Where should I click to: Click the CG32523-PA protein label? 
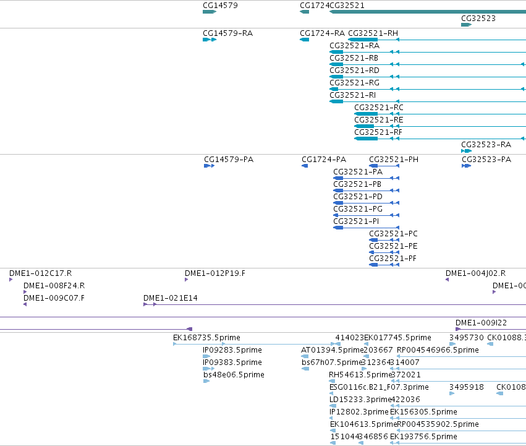[486, 160]
